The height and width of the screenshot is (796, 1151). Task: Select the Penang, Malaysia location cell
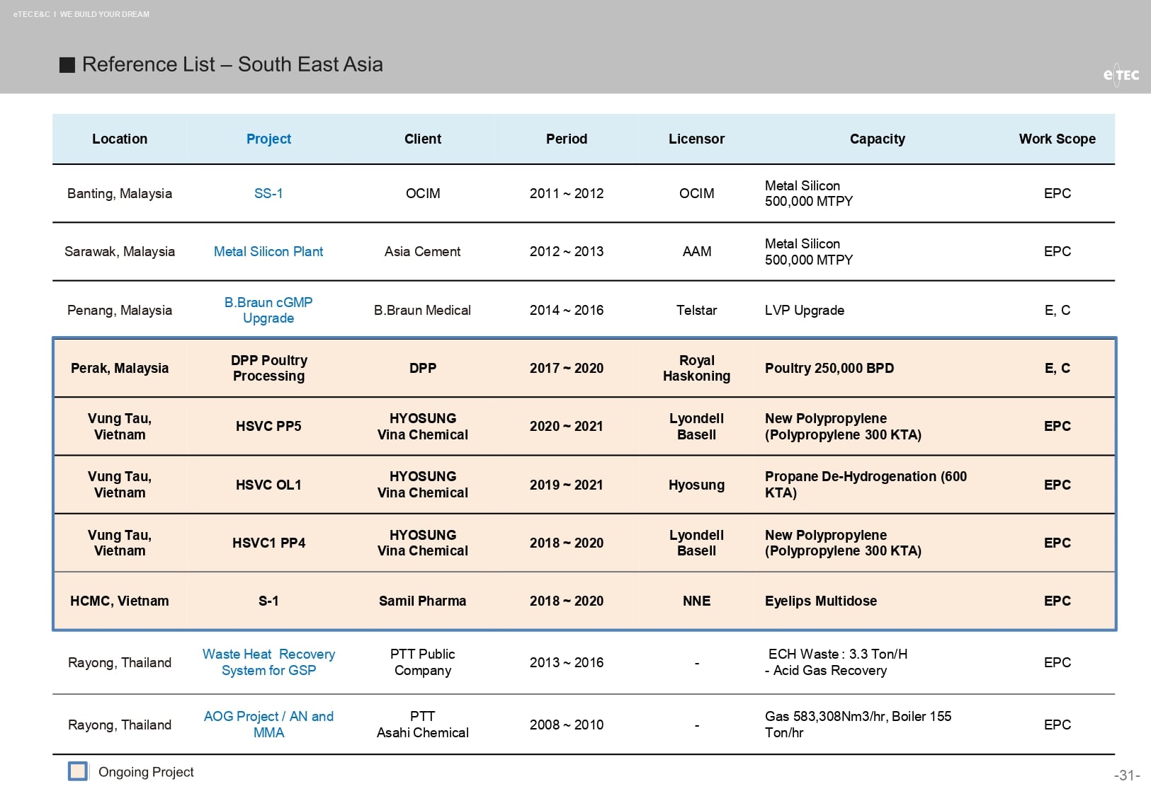click(120, 310)
